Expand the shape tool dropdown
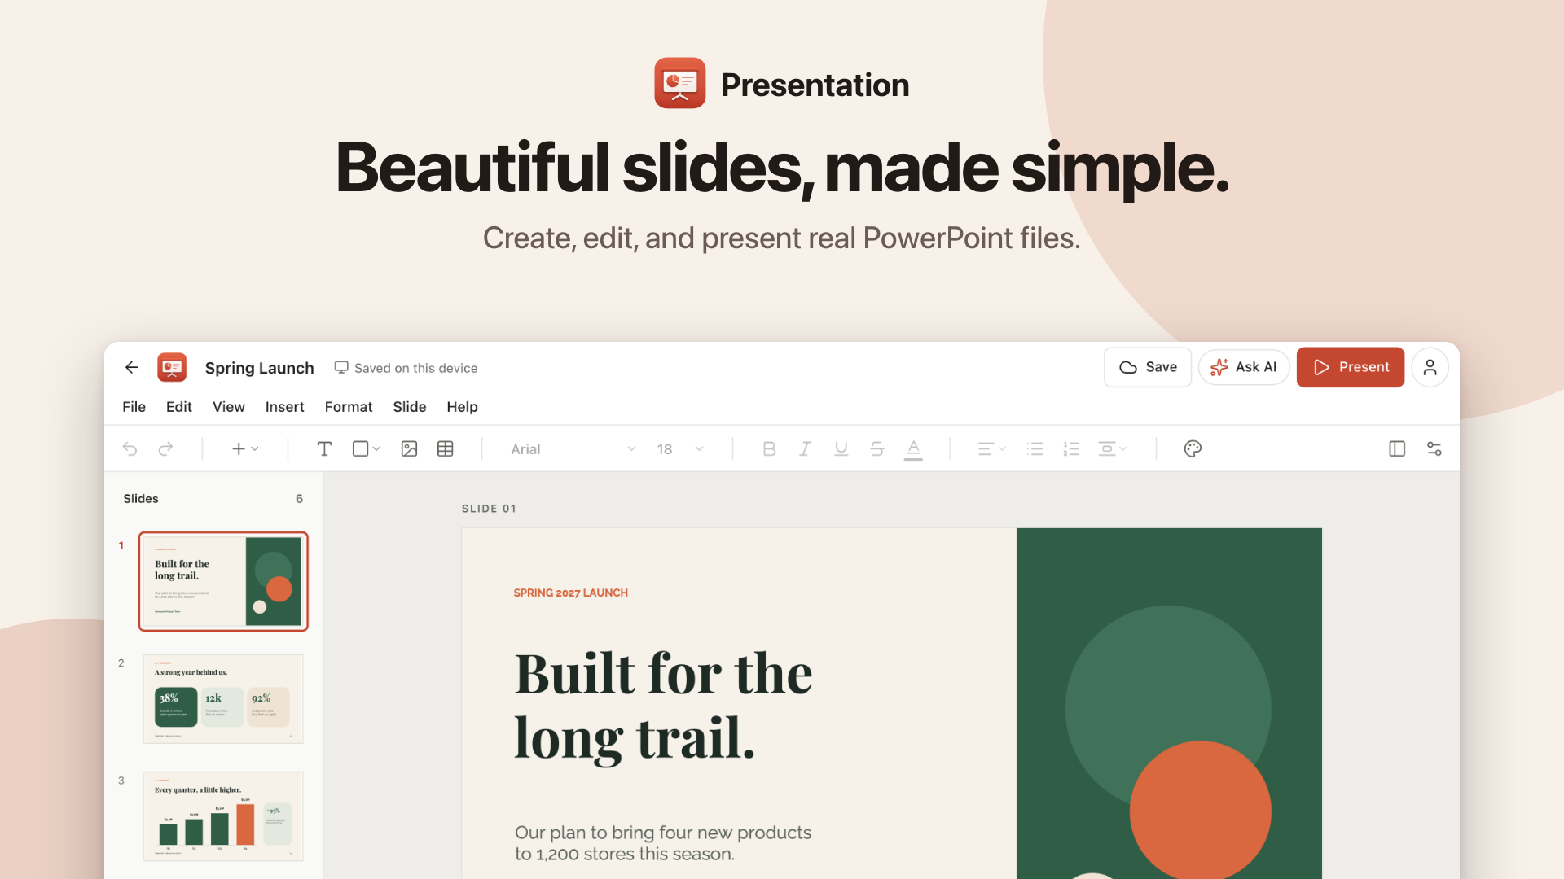Screen dimensions: 1564x879 [x=366, y=448]
